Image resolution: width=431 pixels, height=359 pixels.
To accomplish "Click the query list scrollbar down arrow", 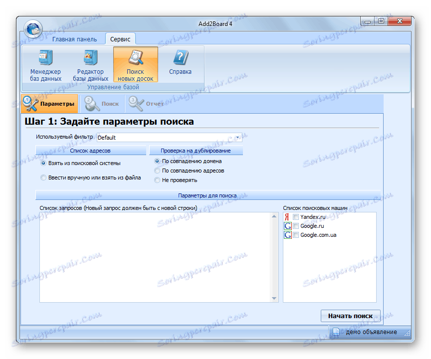I will (x=274, y=298).
